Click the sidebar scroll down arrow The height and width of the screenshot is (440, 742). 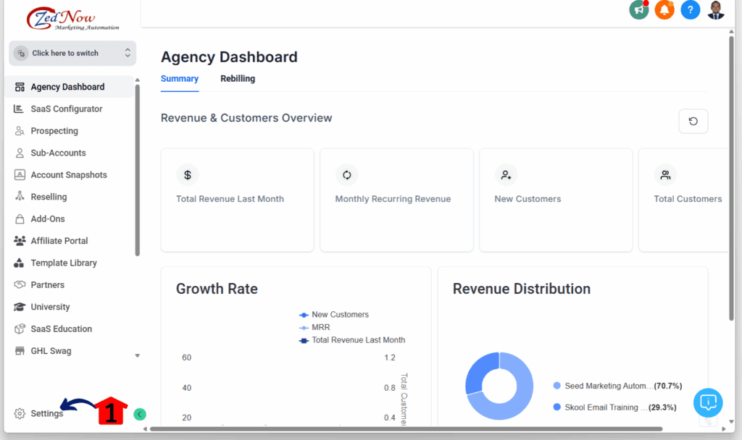pyautogui.click(x=137, y=356)
